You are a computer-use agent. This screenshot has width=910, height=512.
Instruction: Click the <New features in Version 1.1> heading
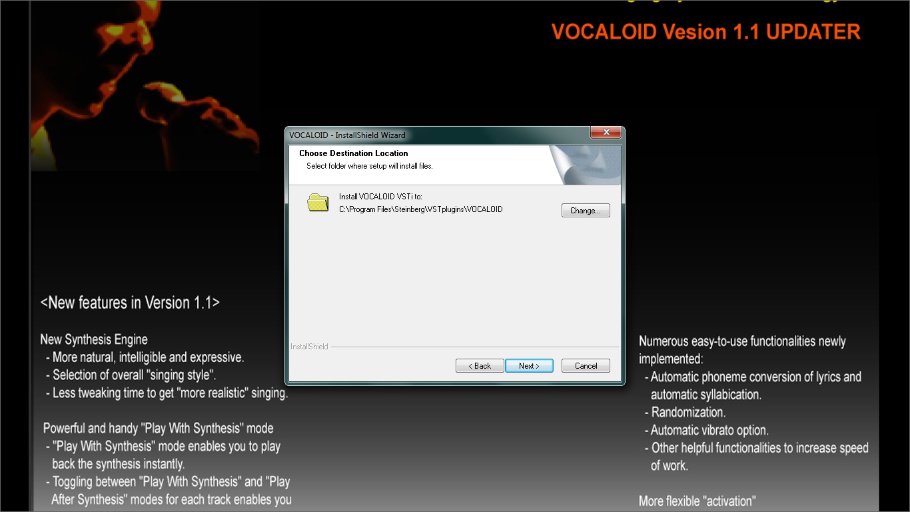(x=130, y=303)
